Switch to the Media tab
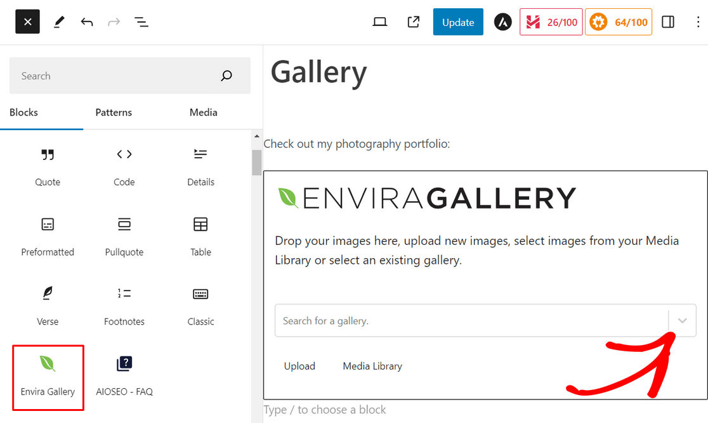The image size is (708, 423). point(203,112)
